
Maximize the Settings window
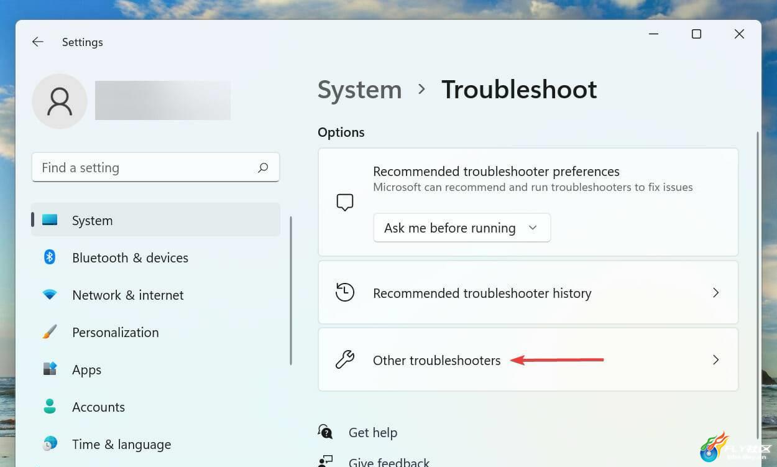click(x=696, y=34)
